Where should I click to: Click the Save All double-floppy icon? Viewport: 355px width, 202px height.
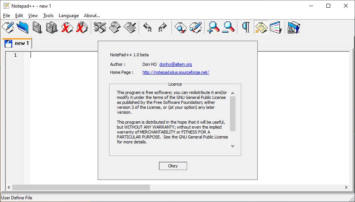tap(52, 27)
